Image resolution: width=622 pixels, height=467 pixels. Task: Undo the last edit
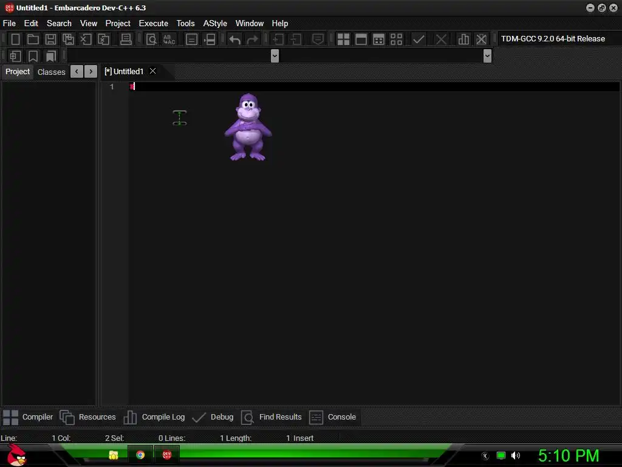click(235, 39)
